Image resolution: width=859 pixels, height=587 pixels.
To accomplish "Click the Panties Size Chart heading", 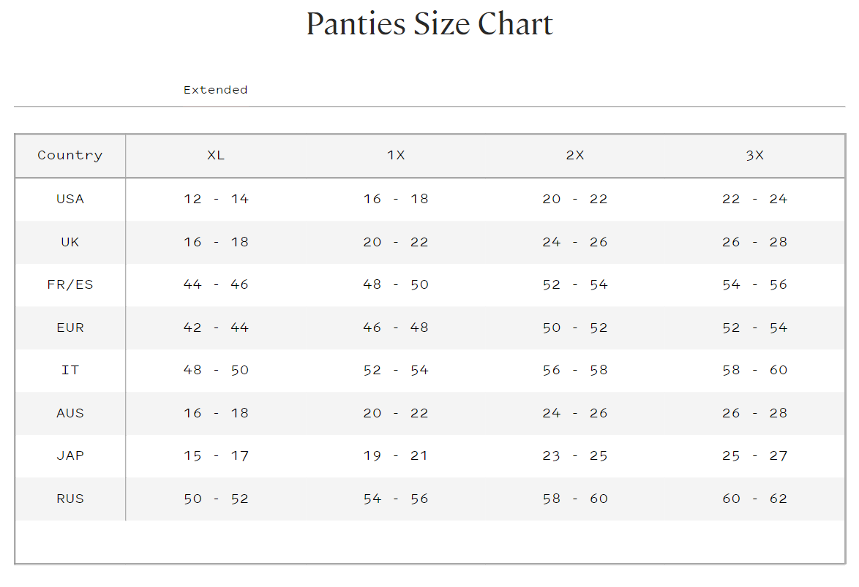I will 429,24.
